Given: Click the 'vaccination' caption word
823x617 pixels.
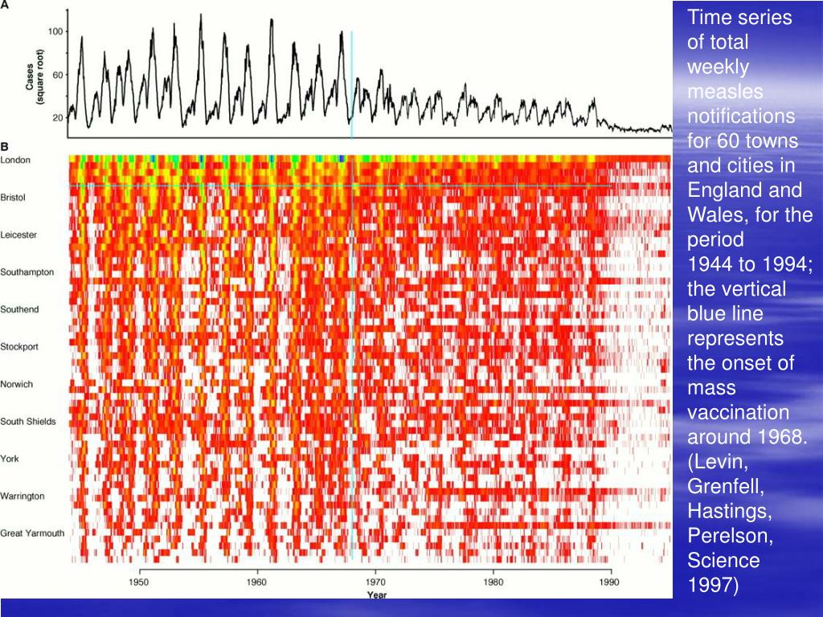Looking at the screenshot, I should pos(738,412).
